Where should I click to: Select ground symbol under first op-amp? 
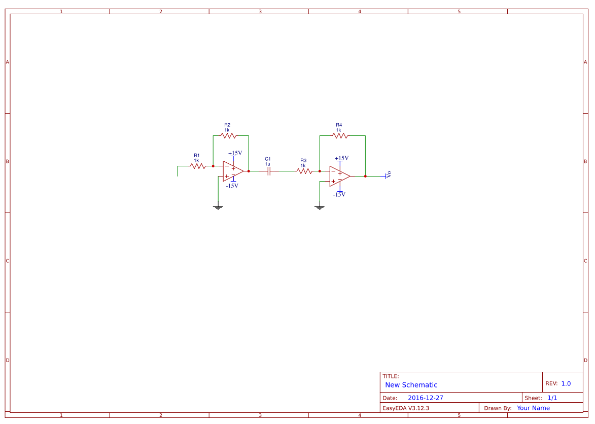218,207
